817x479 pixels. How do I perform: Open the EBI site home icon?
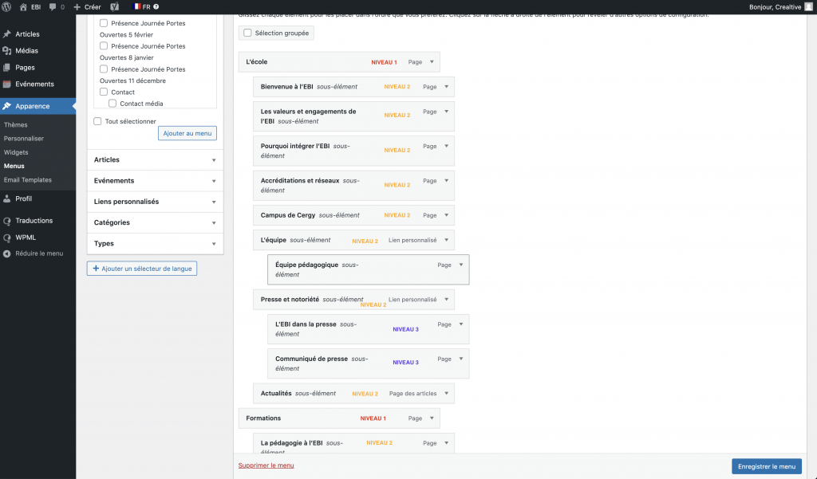click(23, 6)
